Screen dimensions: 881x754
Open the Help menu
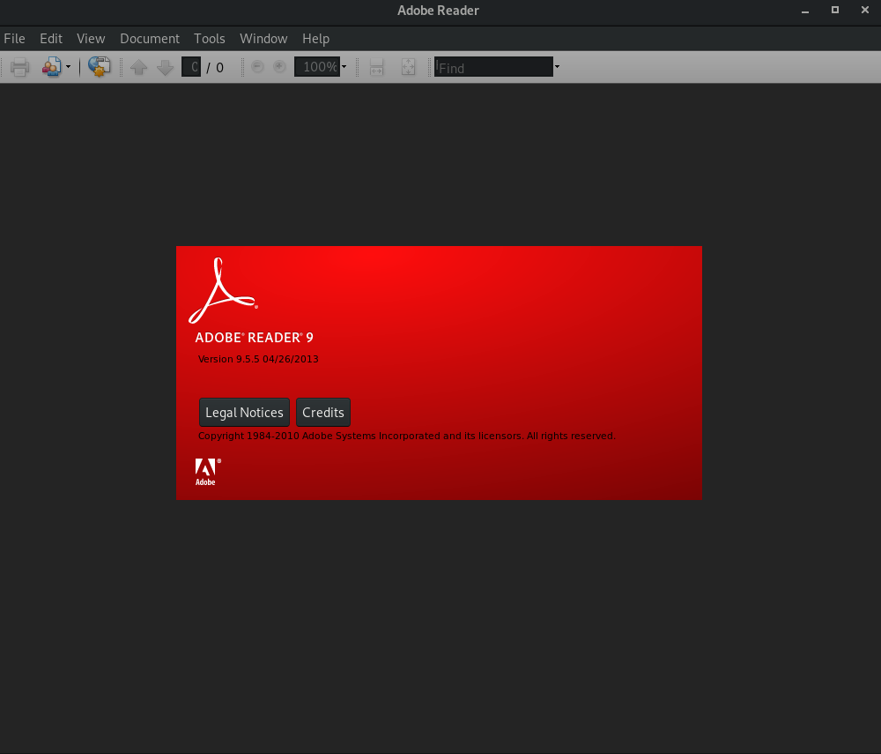tap(315, 39)
